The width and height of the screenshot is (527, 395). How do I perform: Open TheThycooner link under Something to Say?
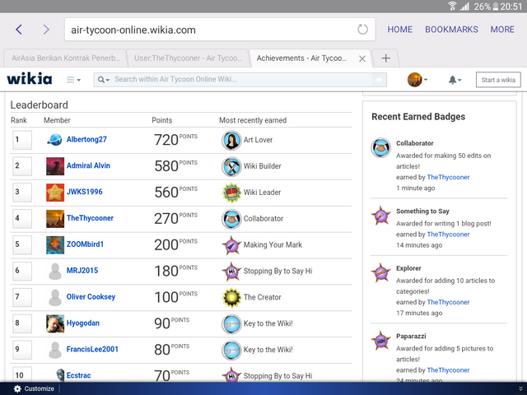[448, 234]
